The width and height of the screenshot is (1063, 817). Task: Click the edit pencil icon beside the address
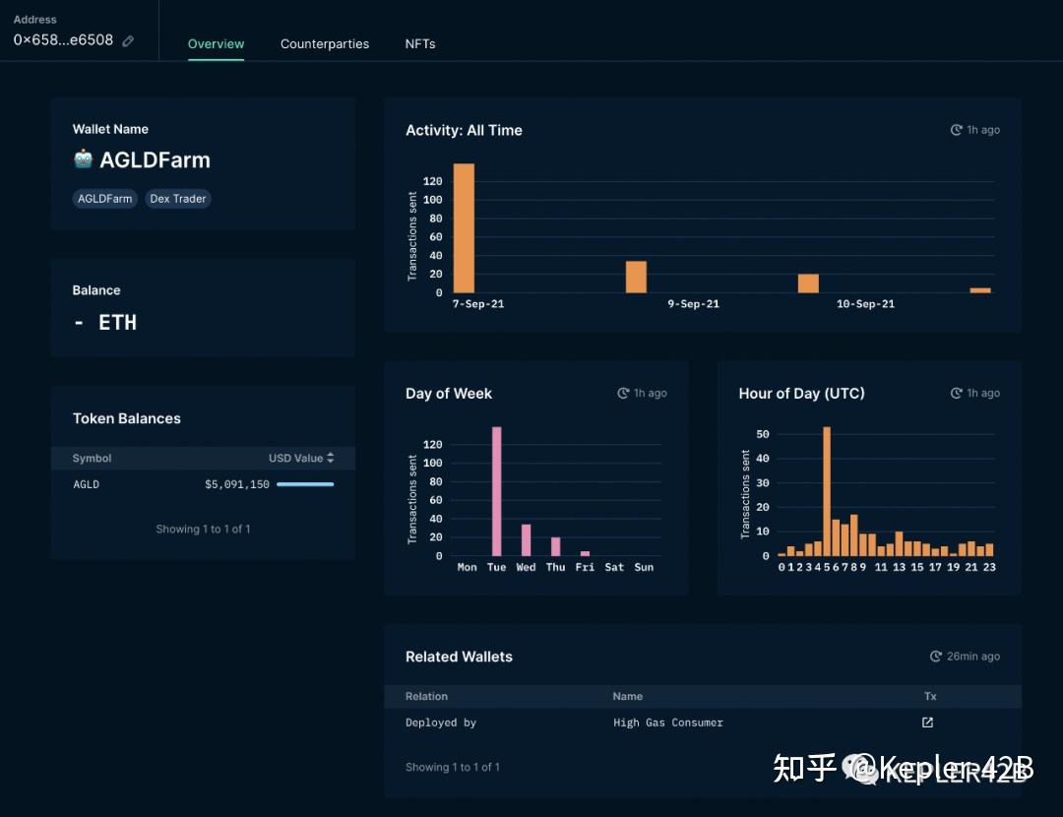tap(127, 41)
